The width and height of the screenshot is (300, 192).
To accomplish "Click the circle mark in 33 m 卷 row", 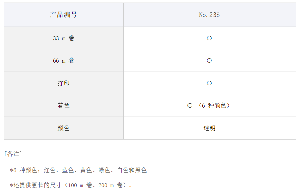I will [x=209, y=38].
